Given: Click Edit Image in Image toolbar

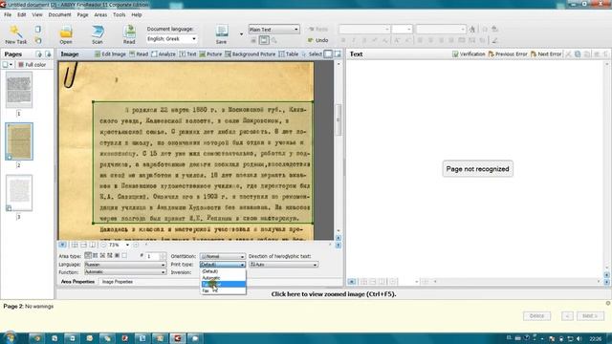Looking at the screenshot, I should click(x=110, y=54).
